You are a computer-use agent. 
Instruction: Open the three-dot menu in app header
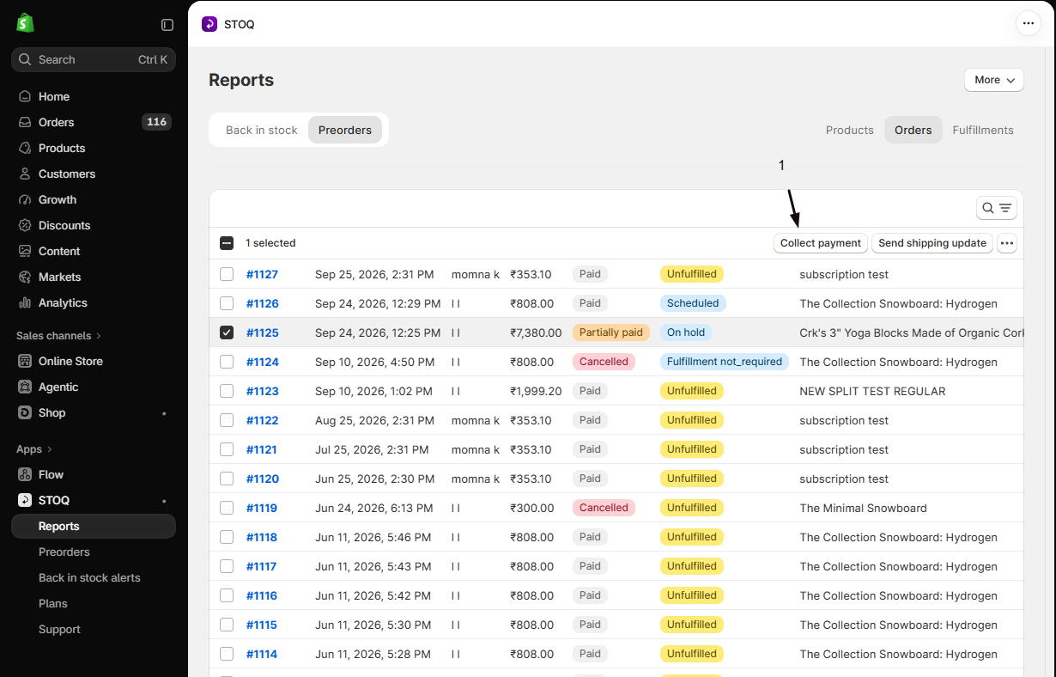[x=1029, y=23]
